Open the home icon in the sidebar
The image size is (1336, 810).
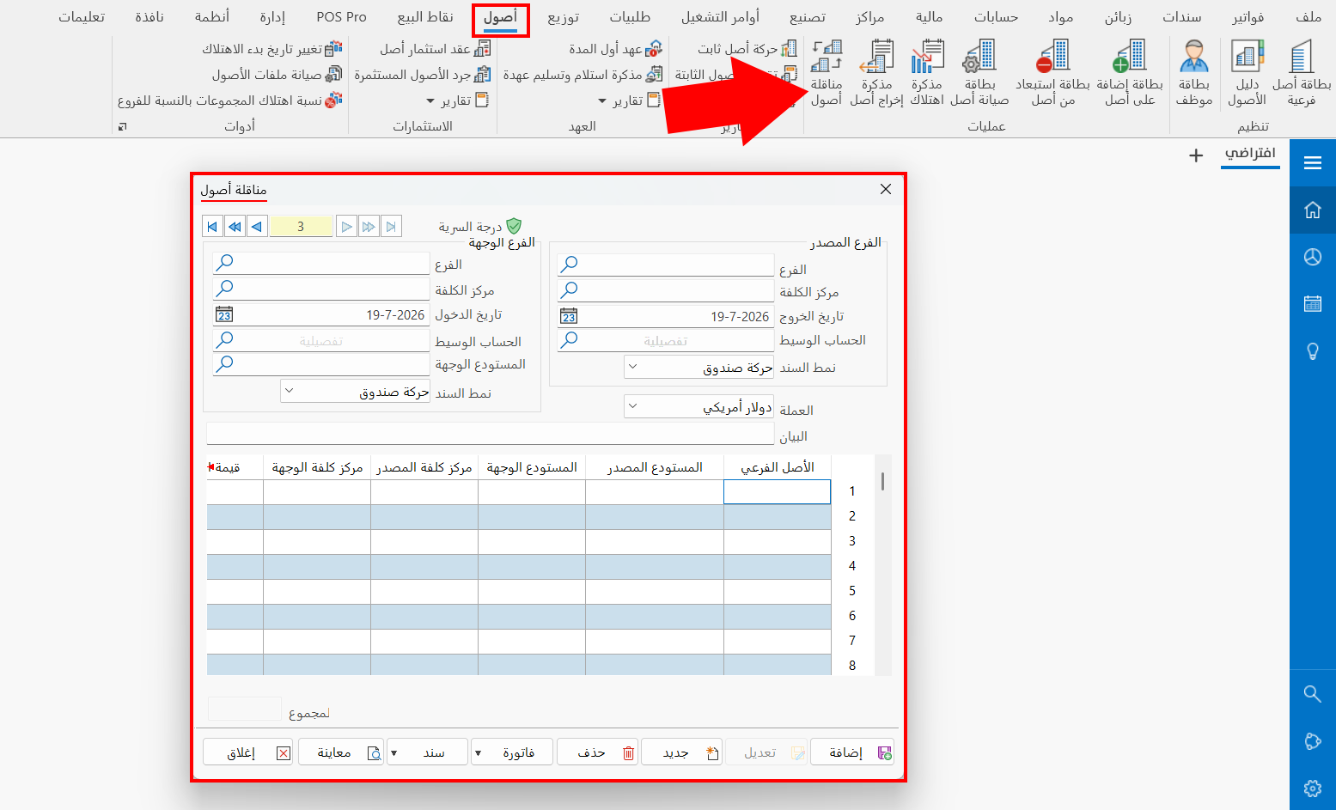point(1313,210)
